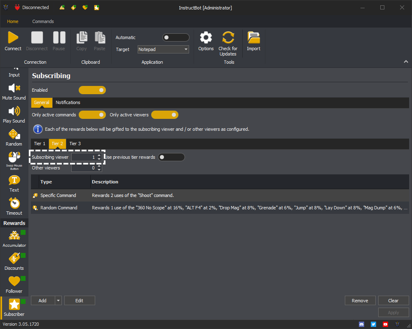Click the Apply button

pos(393,313)
